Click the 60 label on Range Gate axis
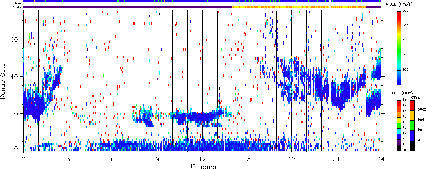 point(15,39)
